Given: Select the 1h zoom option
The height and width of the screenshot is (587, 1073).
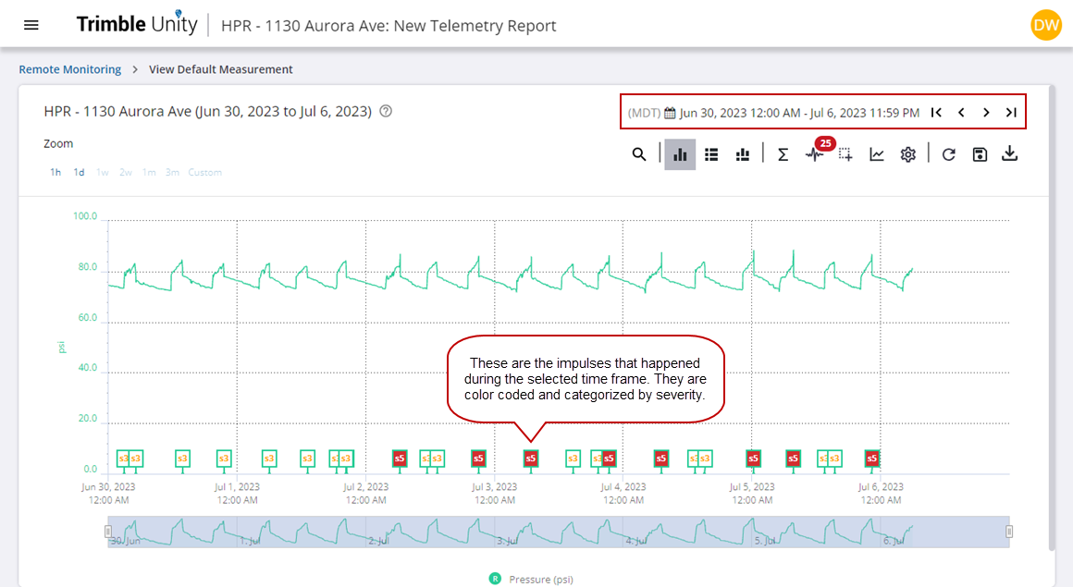Looking at the screenshot, I should click(55, 173).
